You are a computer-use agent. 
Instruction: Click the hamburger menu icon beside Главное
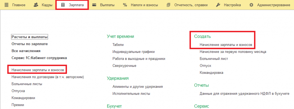coord(6,5)
